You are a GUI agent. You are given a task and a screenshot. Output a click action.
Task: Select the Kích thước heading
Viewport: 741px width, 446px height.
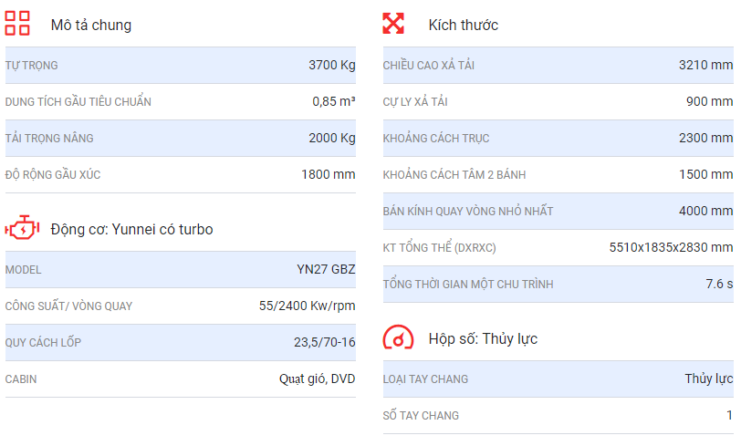pyautogui.click(x=464, y=25)
